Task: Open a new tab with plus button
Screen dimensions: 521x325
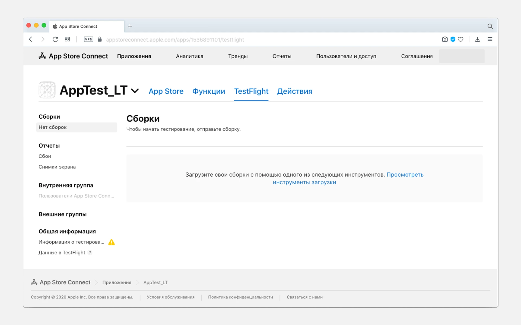Action: 130,26
